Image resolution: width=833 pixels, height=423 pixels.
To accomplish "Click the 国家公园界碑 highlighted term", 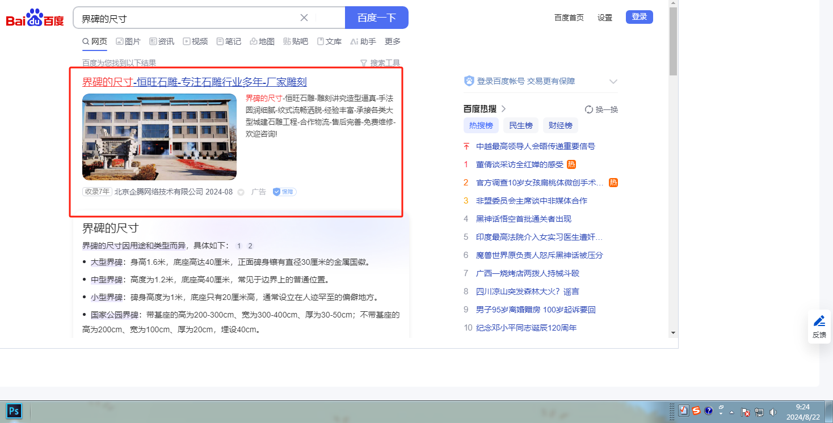I will [x=115, y=315].
